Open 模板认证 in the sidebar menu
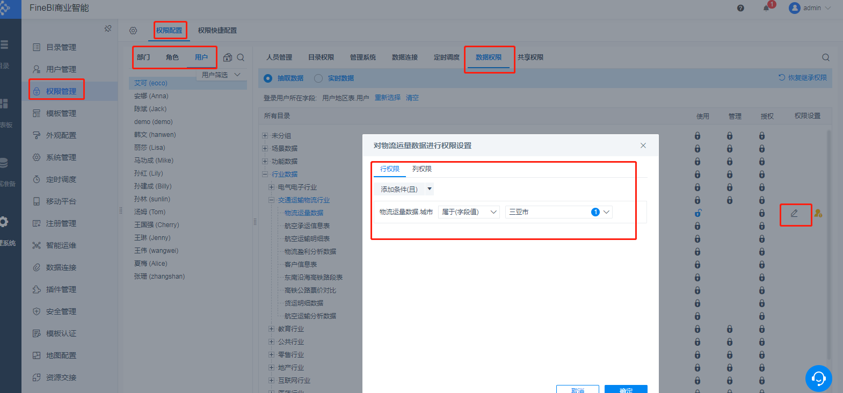 point(61,333)
